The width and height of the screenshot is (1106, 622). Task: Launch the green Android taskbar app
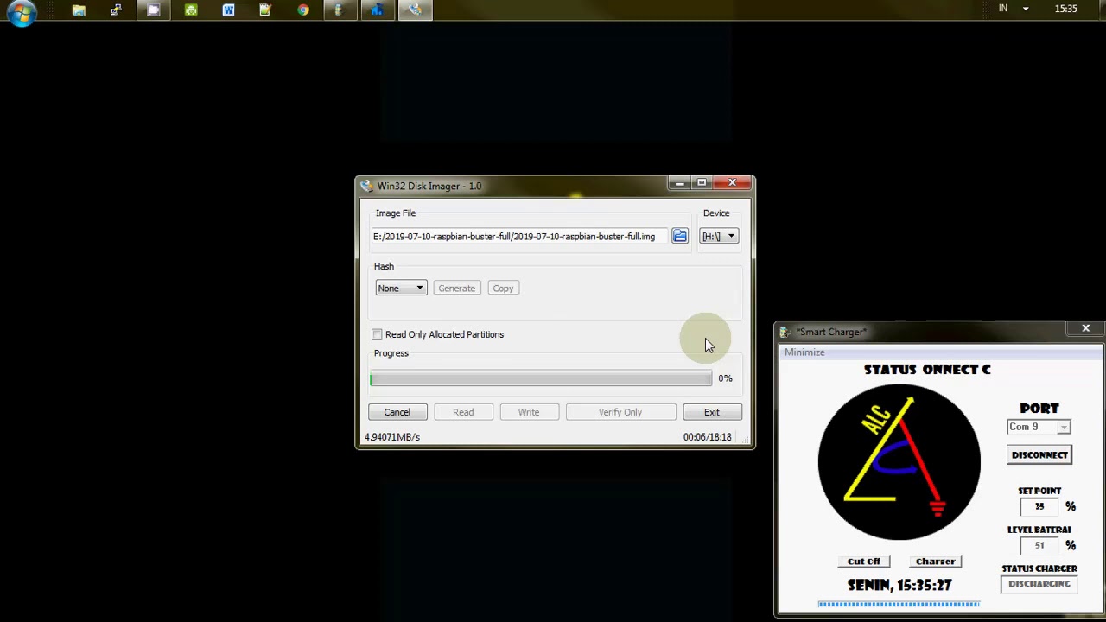pos(191,10)
